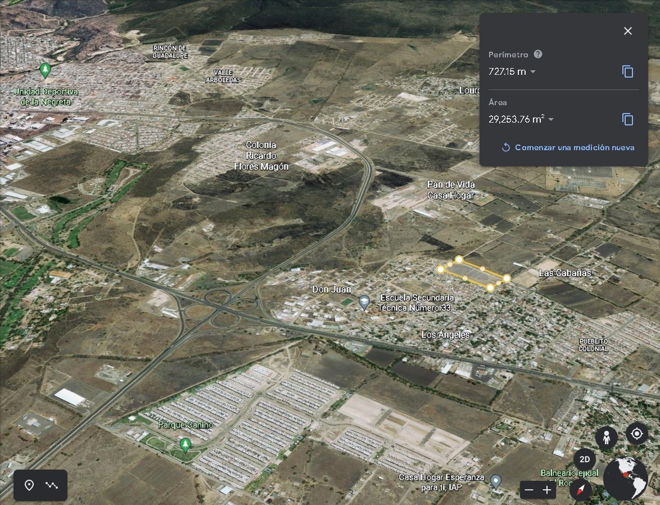Screen dimensions: 660x505
Task: Select the path measurement line tool
Action: pyautogui.click(x=52, y=485)
